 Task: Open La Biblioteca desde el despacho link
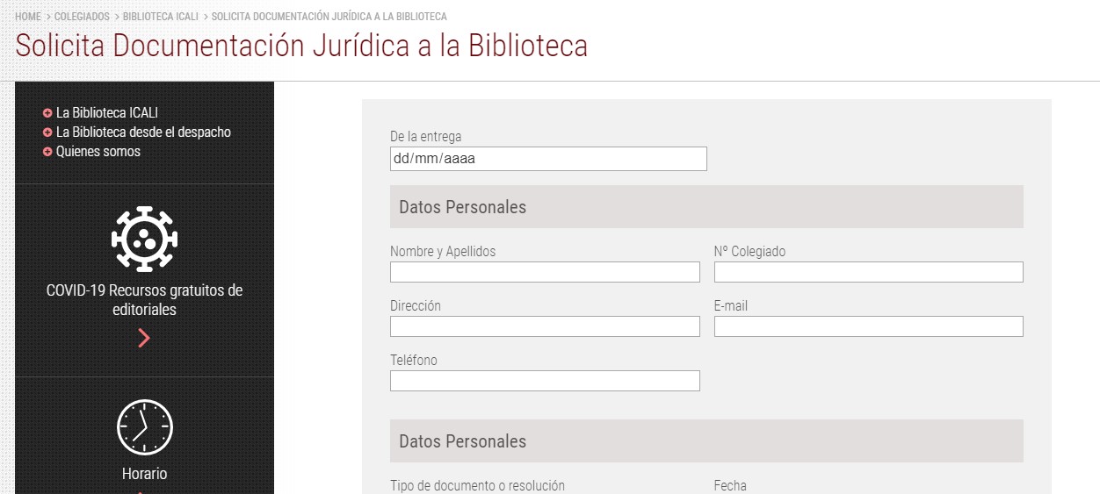(143, 132)
